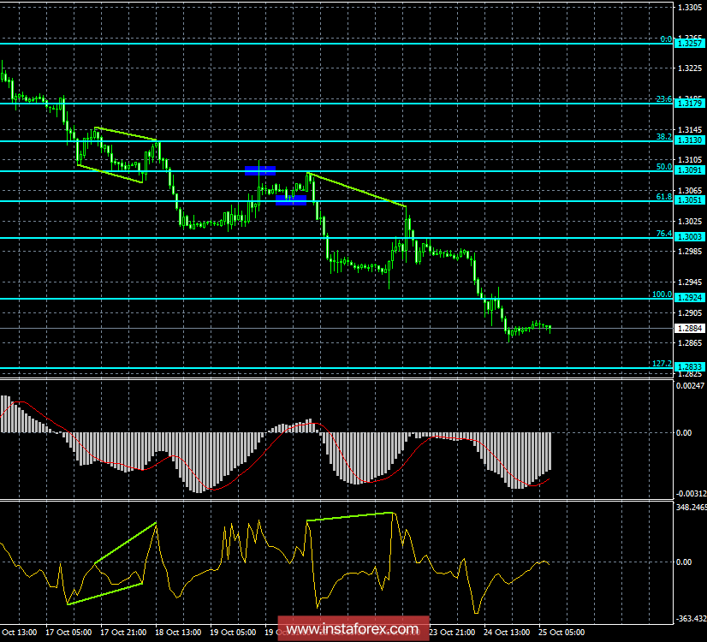
Task: Click the 1.3051 cyan price level tag
Action: pos(689,199)
